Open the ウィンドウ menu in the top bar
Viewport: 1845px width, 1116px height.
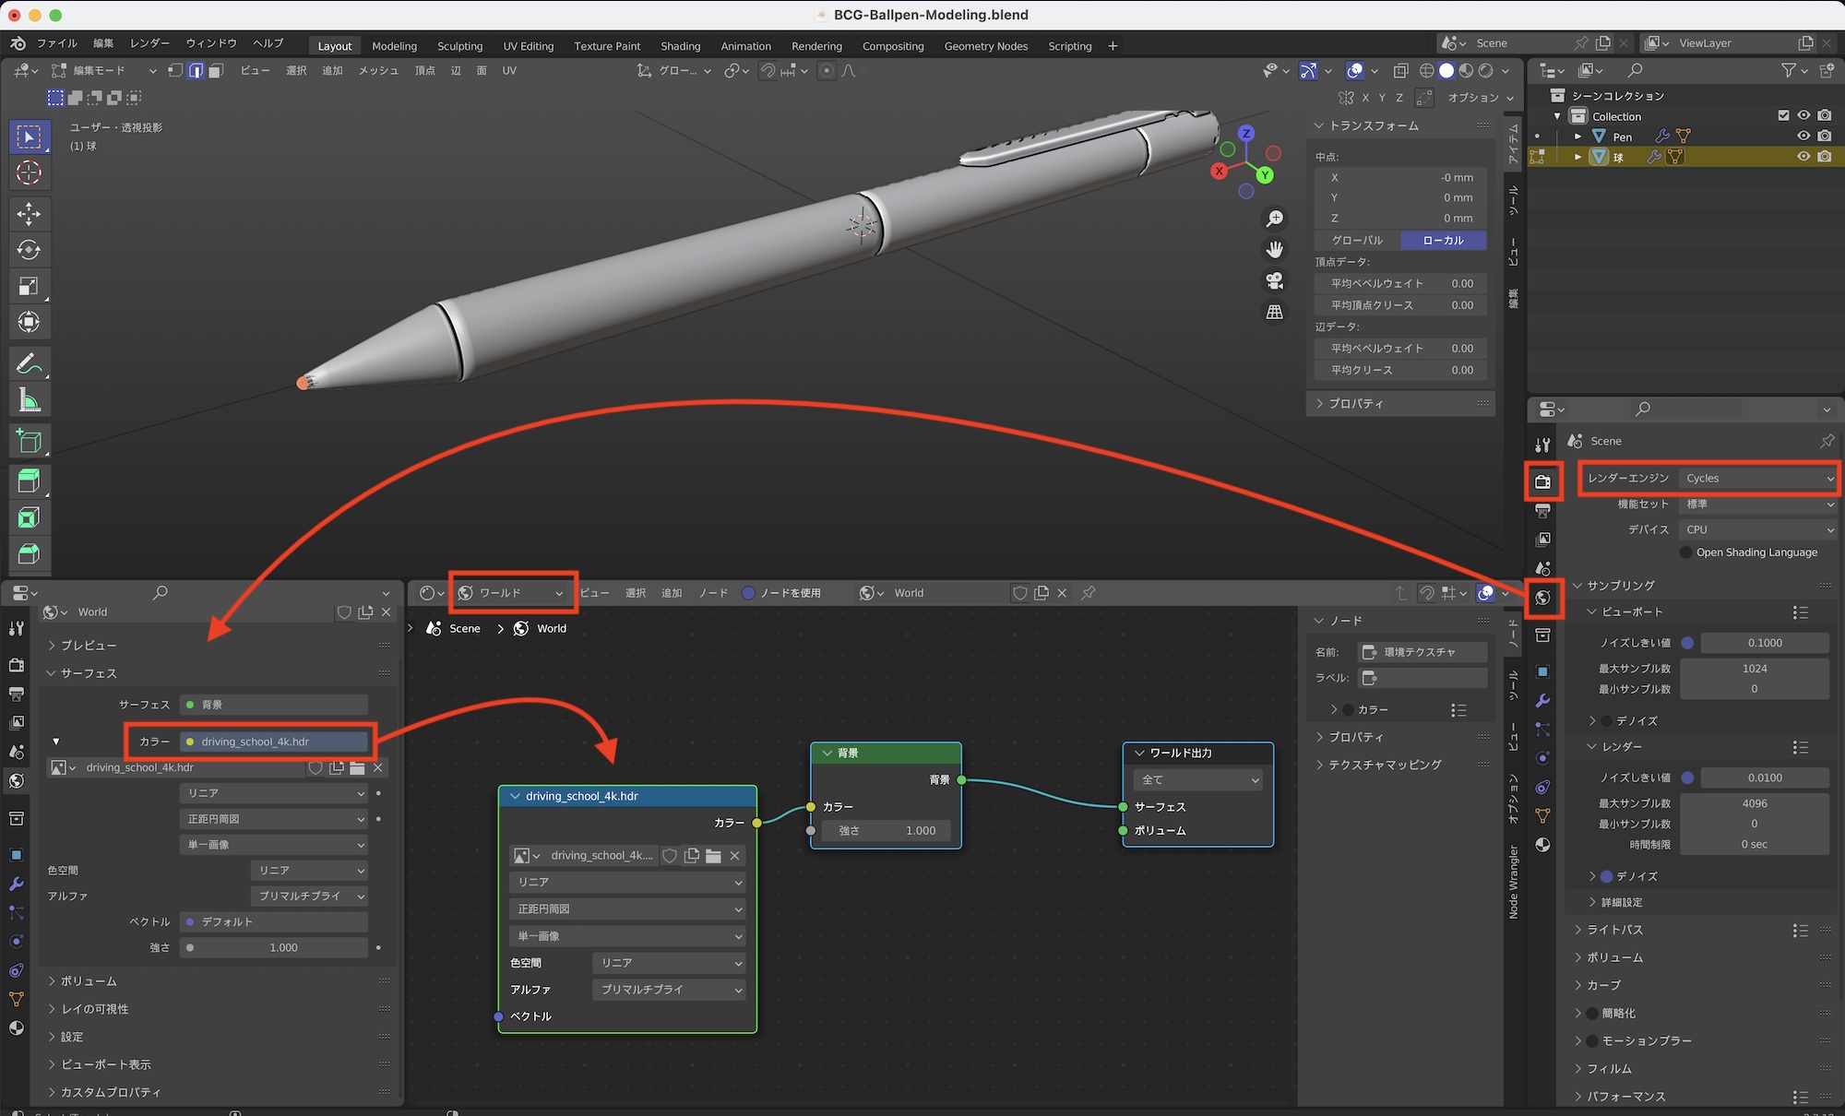coord(211,43)
